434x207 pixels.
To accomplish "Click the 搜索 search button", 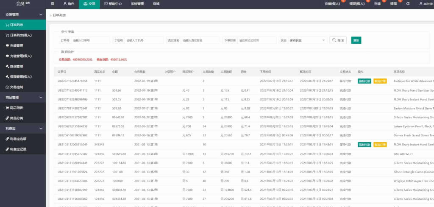I will (338, 40).
